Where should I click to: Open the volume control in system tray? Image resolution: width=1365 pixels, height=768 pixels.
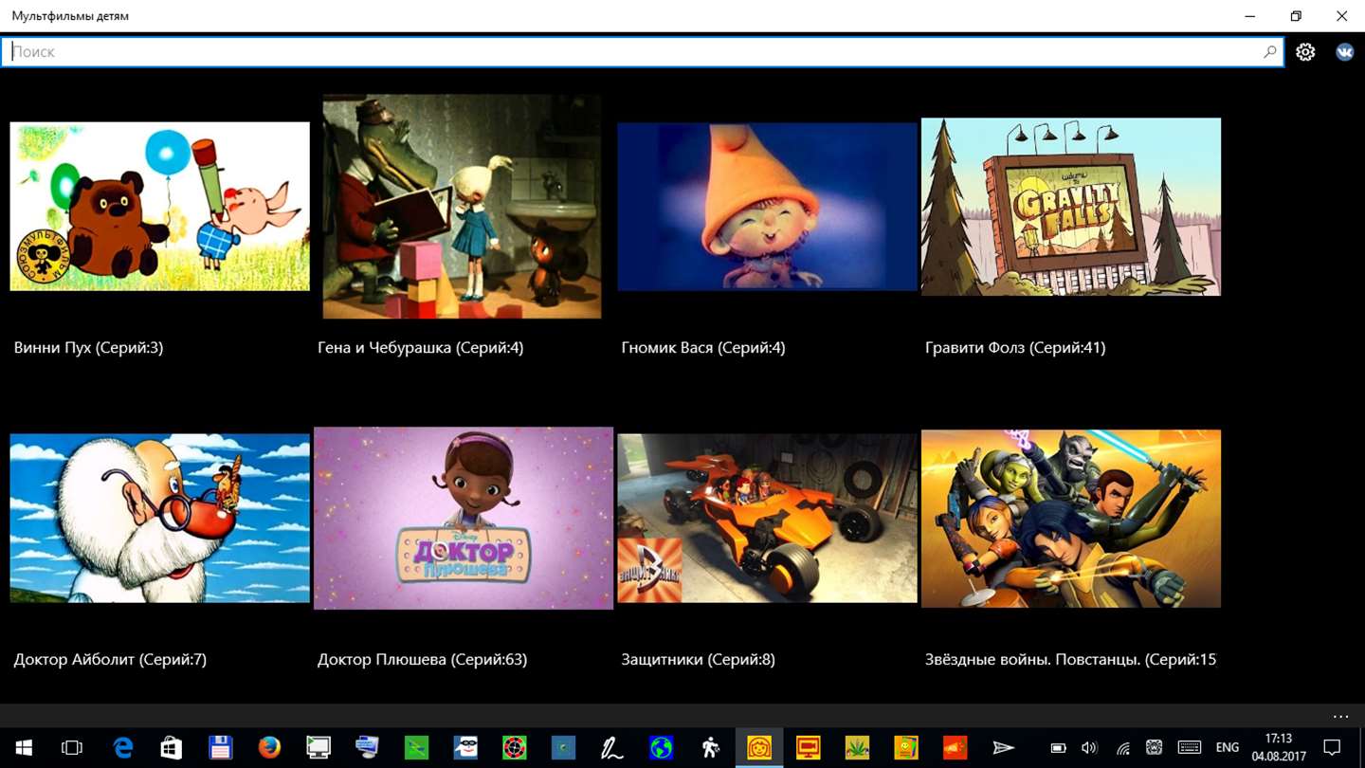coord(1089,748)
